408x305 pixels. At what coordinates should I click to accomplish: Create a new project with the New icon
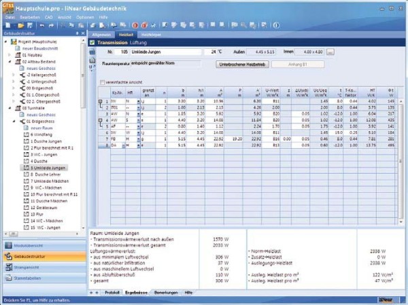[8, 25]
